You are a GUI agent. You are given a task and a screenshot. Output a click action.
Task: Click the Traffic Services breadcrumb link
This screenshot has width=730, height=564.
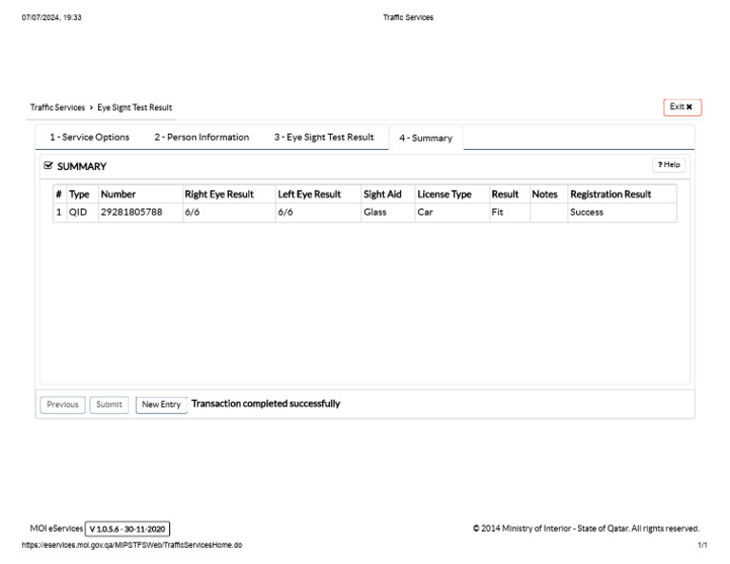pyautogui.click(x=57, y=108)
